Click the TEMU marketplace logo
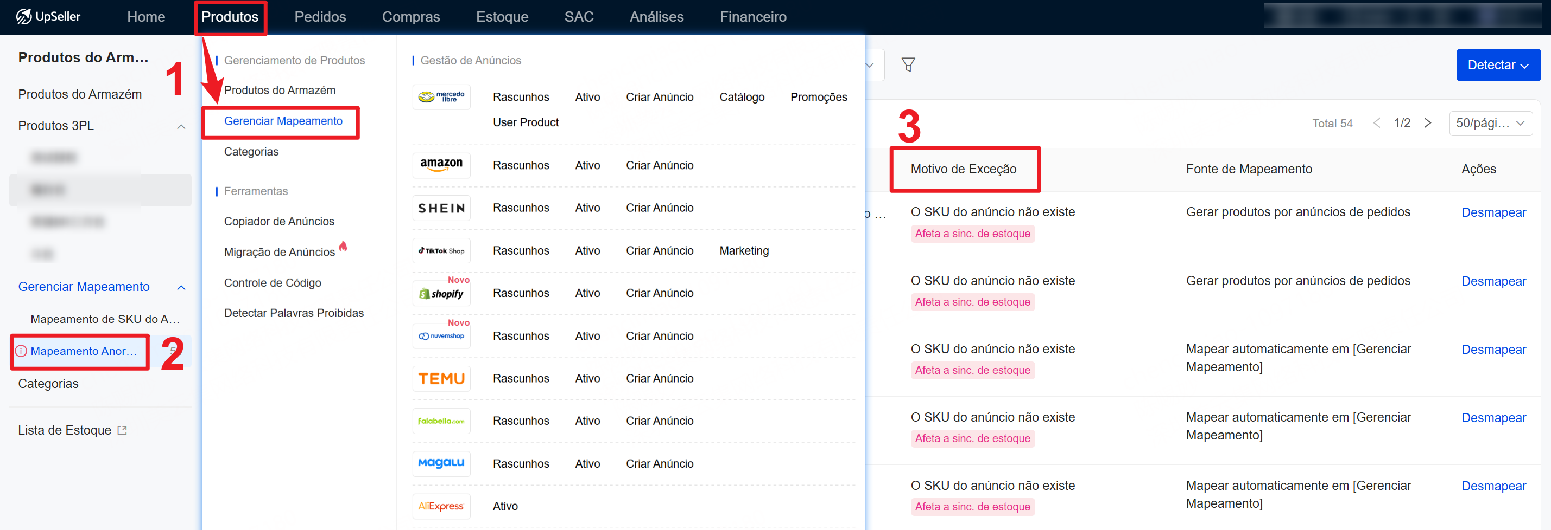Viewport: 1551px width, 530px height. click(441, 379)
